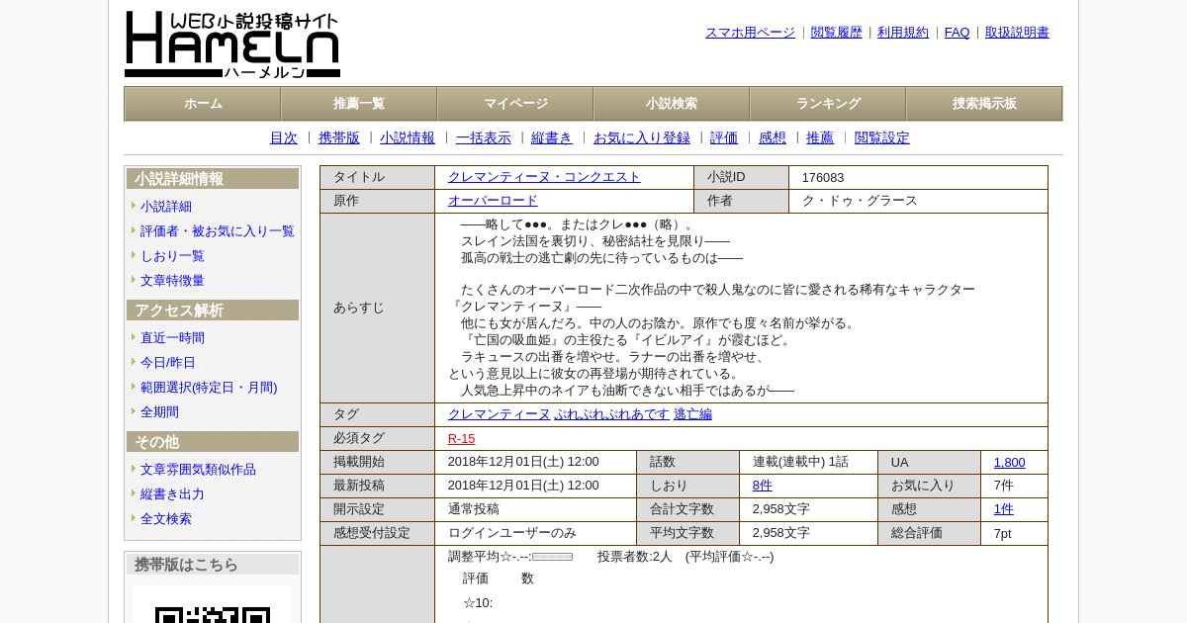Image resolution: width=1187 pixels, height=623 pixels.
Task: Open the 感想 count 1件
Action: (x=1004, y=509)
